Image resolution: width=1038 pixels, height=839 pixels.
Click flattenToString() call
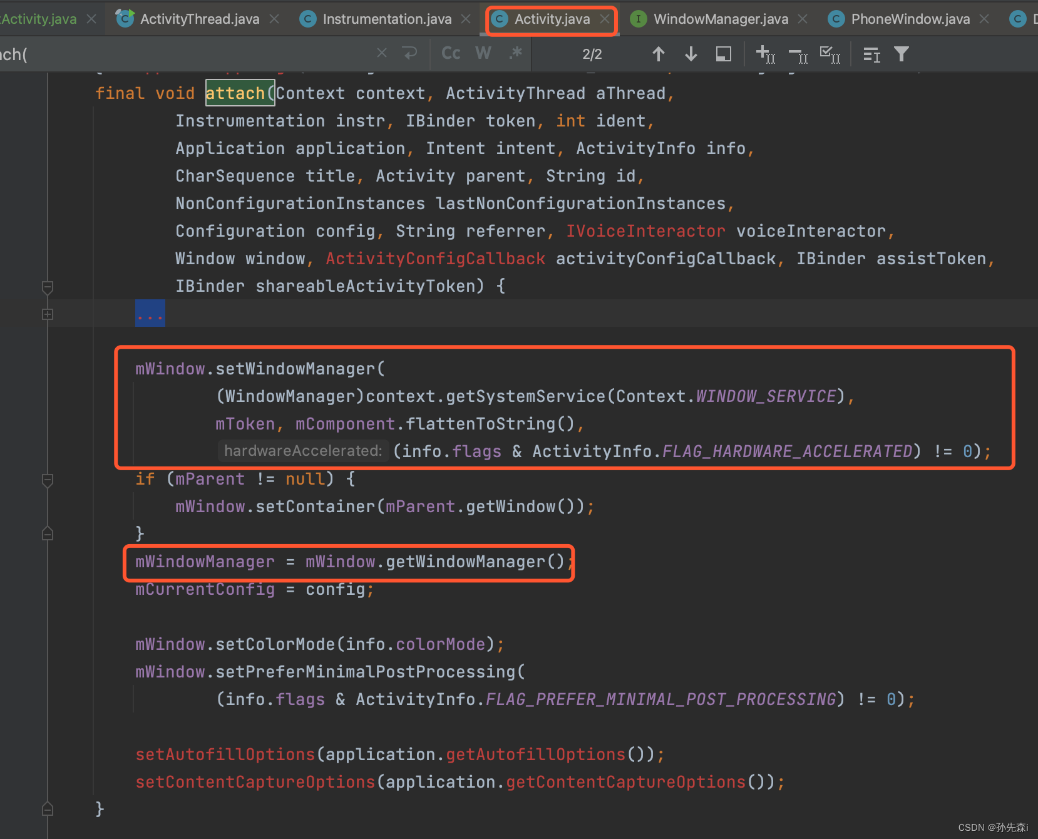pyautogui.click(x=490, y=424)
